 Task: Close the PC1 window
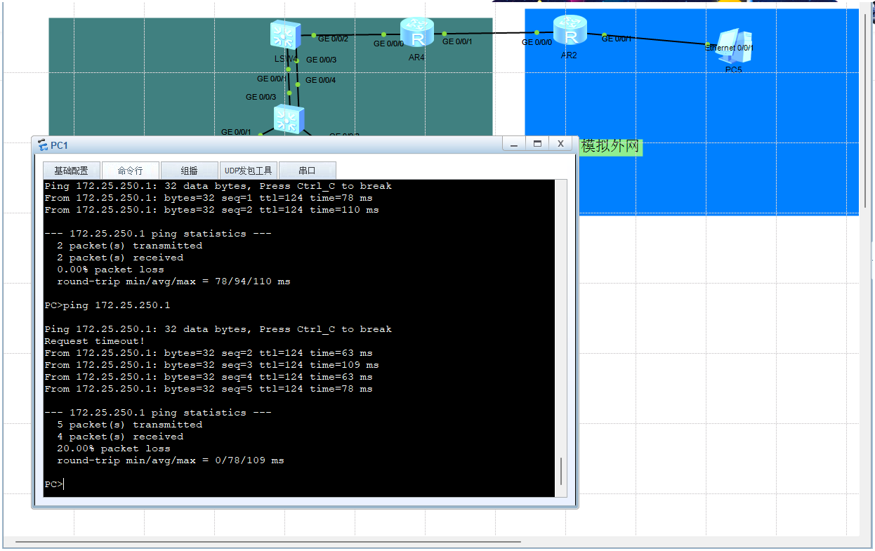tap(560, 143)
